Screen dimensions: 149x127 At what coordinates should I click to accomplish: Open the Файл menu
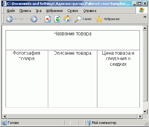[x=11, y=11]
